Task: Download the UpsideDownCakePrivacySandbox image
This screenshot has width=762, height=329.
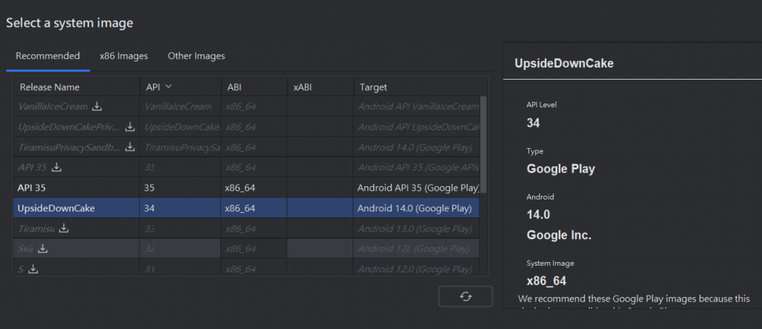Action: pyautogui.click(x=130, y=127)
